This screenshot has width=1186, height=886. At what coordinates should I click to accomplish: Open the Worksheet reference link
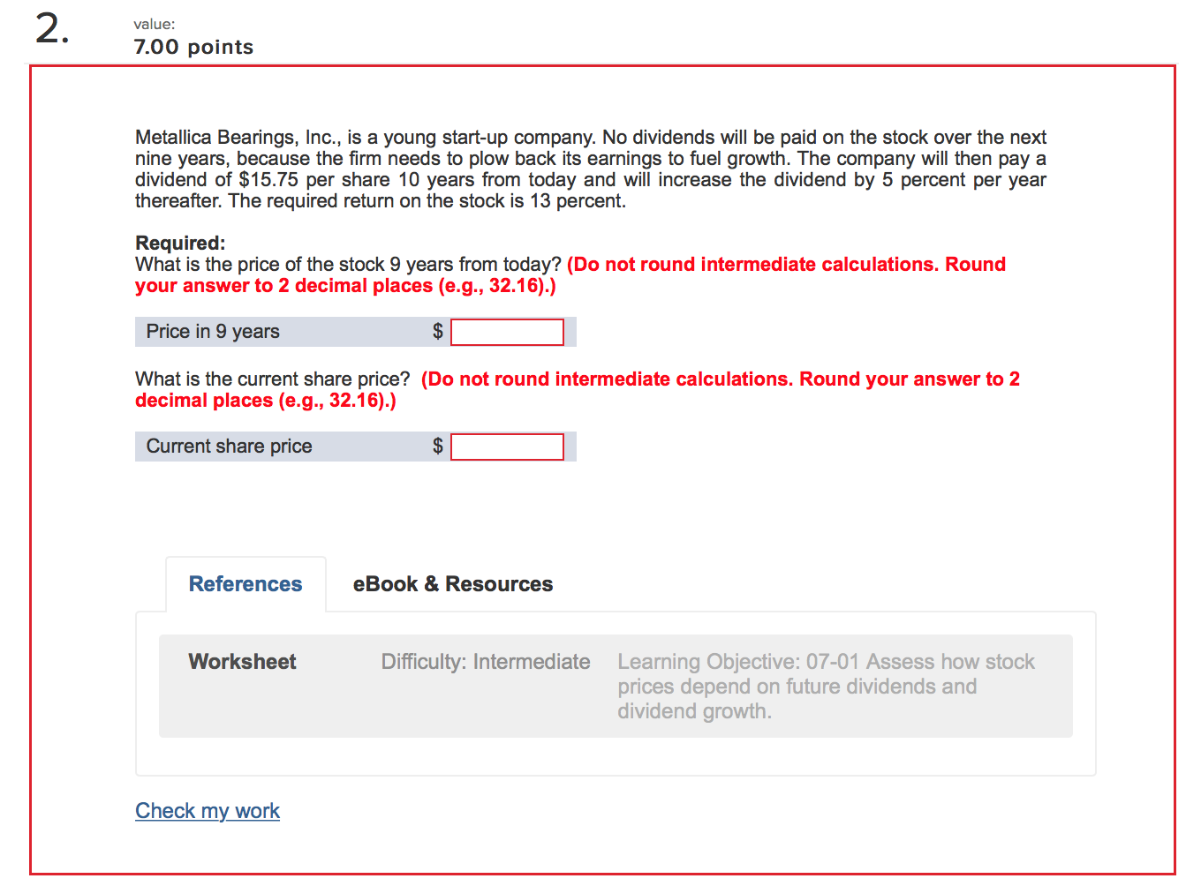pyautogui.click(x=242, y=662)
